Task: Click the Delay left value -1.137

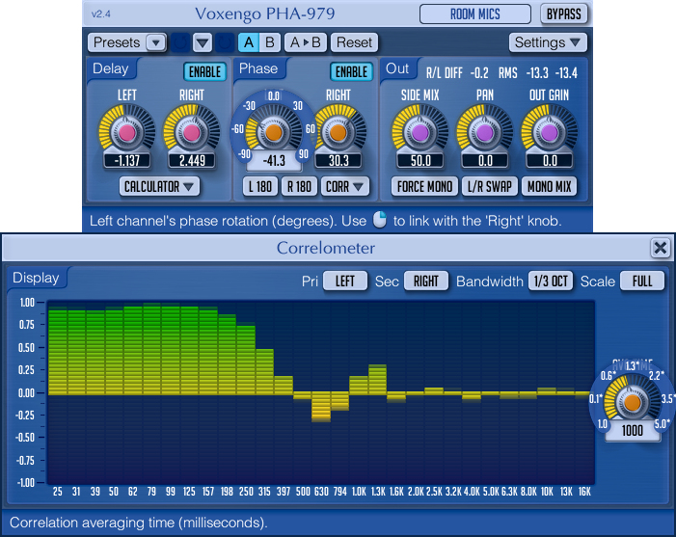Action: [x=126, y=161]
